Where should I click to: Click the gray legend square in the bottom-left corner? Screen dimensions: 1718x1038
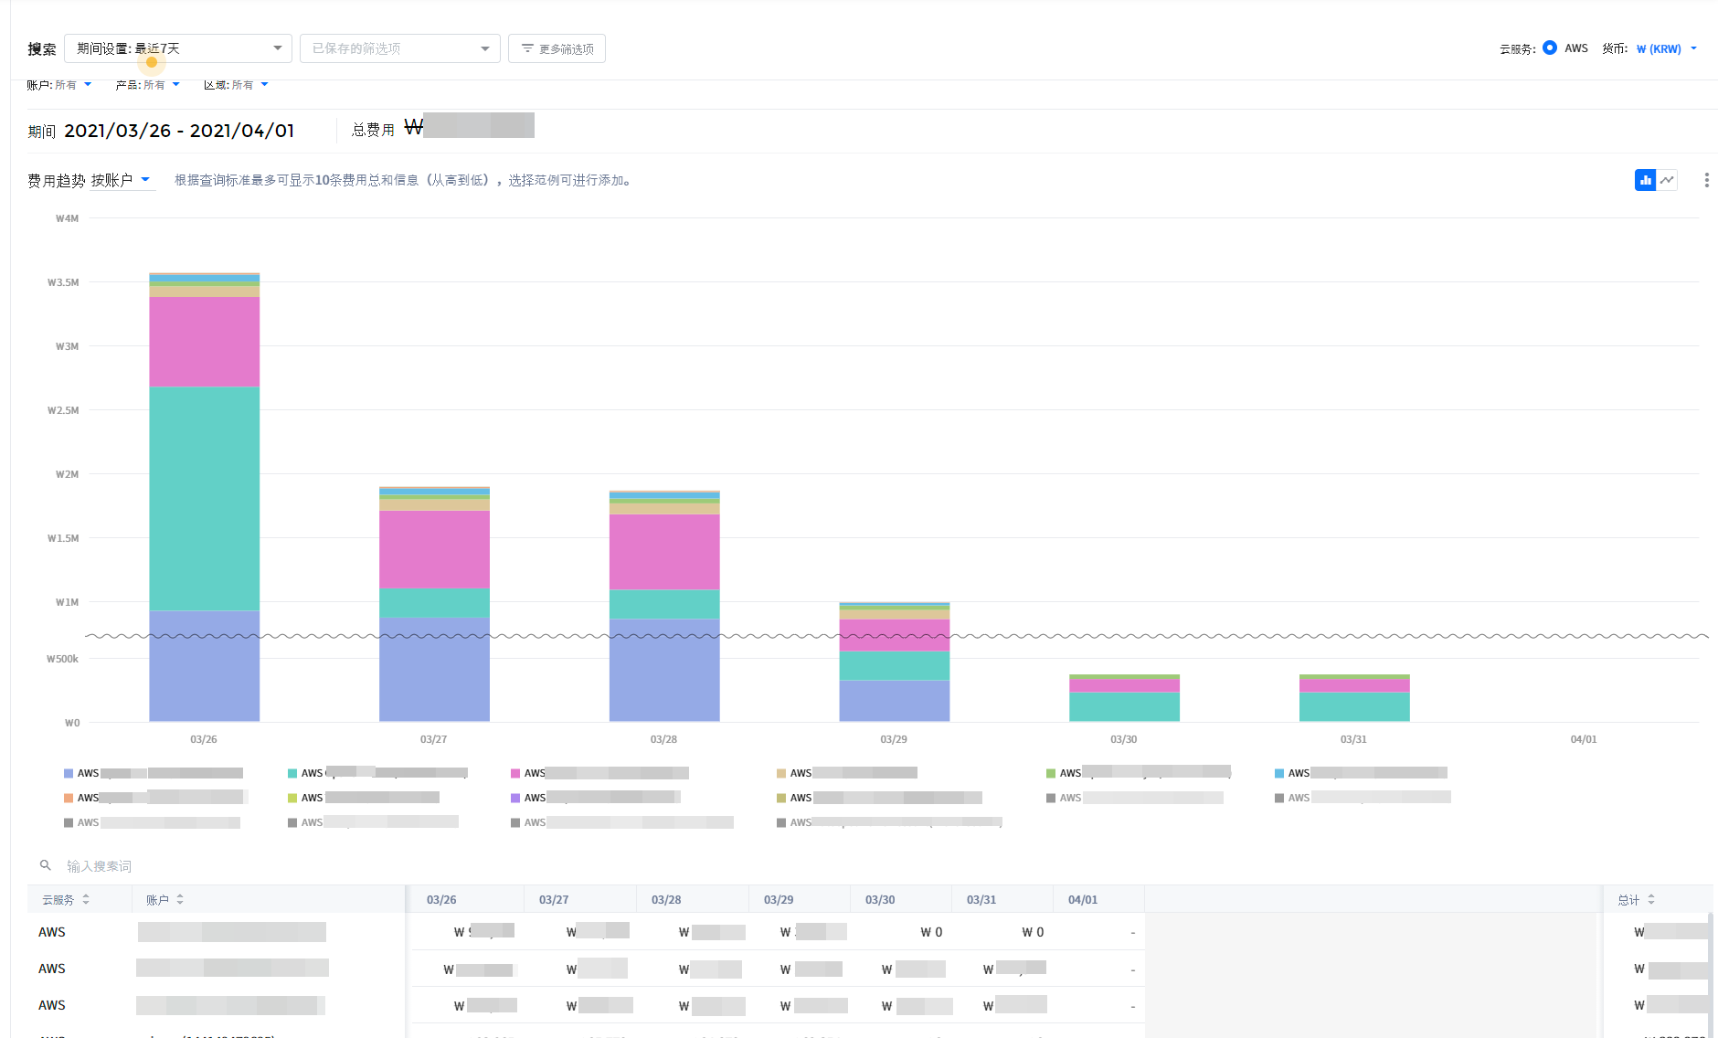click(x=69, y=823)
